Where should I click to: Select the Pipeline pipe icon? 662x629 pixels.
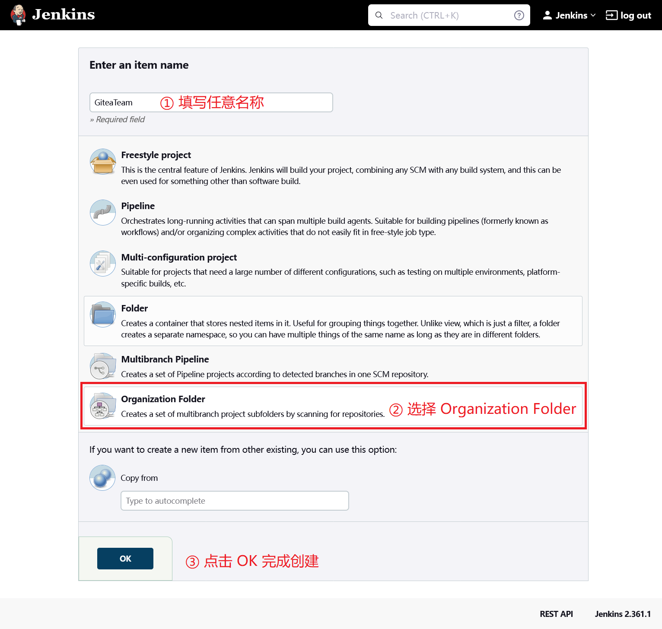pos(103,213)
